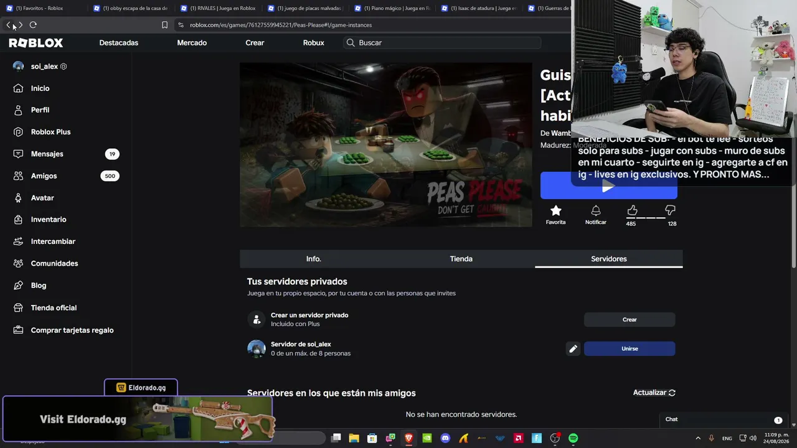Image resolution: width=797 pixels, height=448 pixels.
Task: Click the Inicio home icon
Action: [19, 88]
